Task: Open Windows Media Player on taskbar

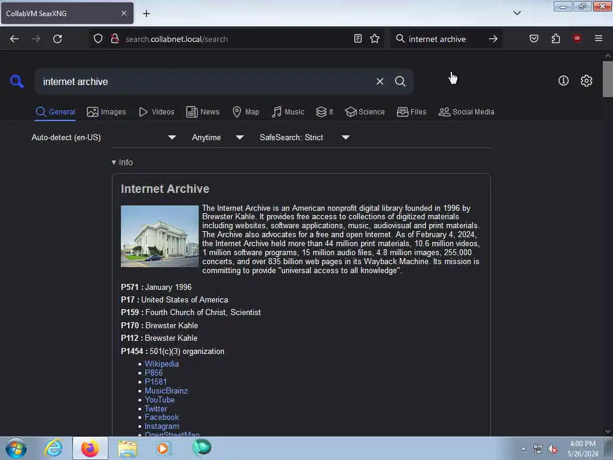Action: point(163,448)
